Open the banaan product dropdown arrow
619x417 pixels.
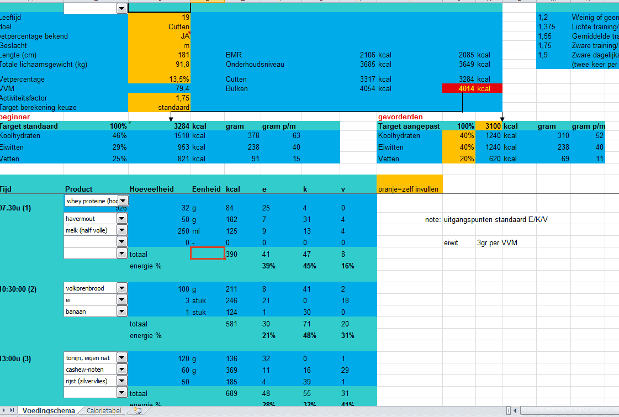pyautogui.click(x=122, y=312)
